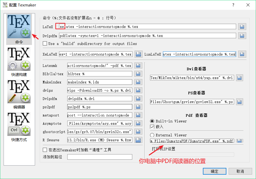Open the 编辑器 (Editor) settings page
The width and height of the screenshot is (256, 179).
19,95
